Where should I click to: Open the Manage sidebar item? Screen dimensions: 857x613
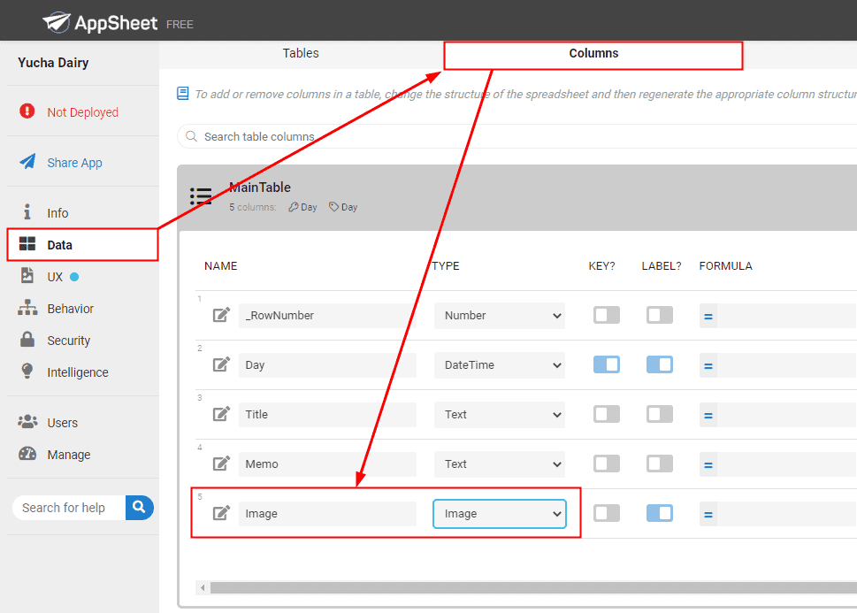coord(68,455)
